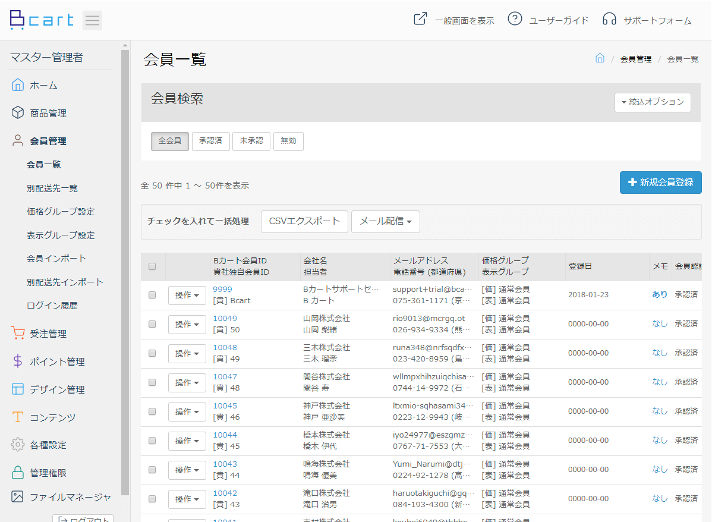The width and height of the screenshot is (712, 522).
Task: Select the 未承認 filter tab
Action: (x=251, y=141)
